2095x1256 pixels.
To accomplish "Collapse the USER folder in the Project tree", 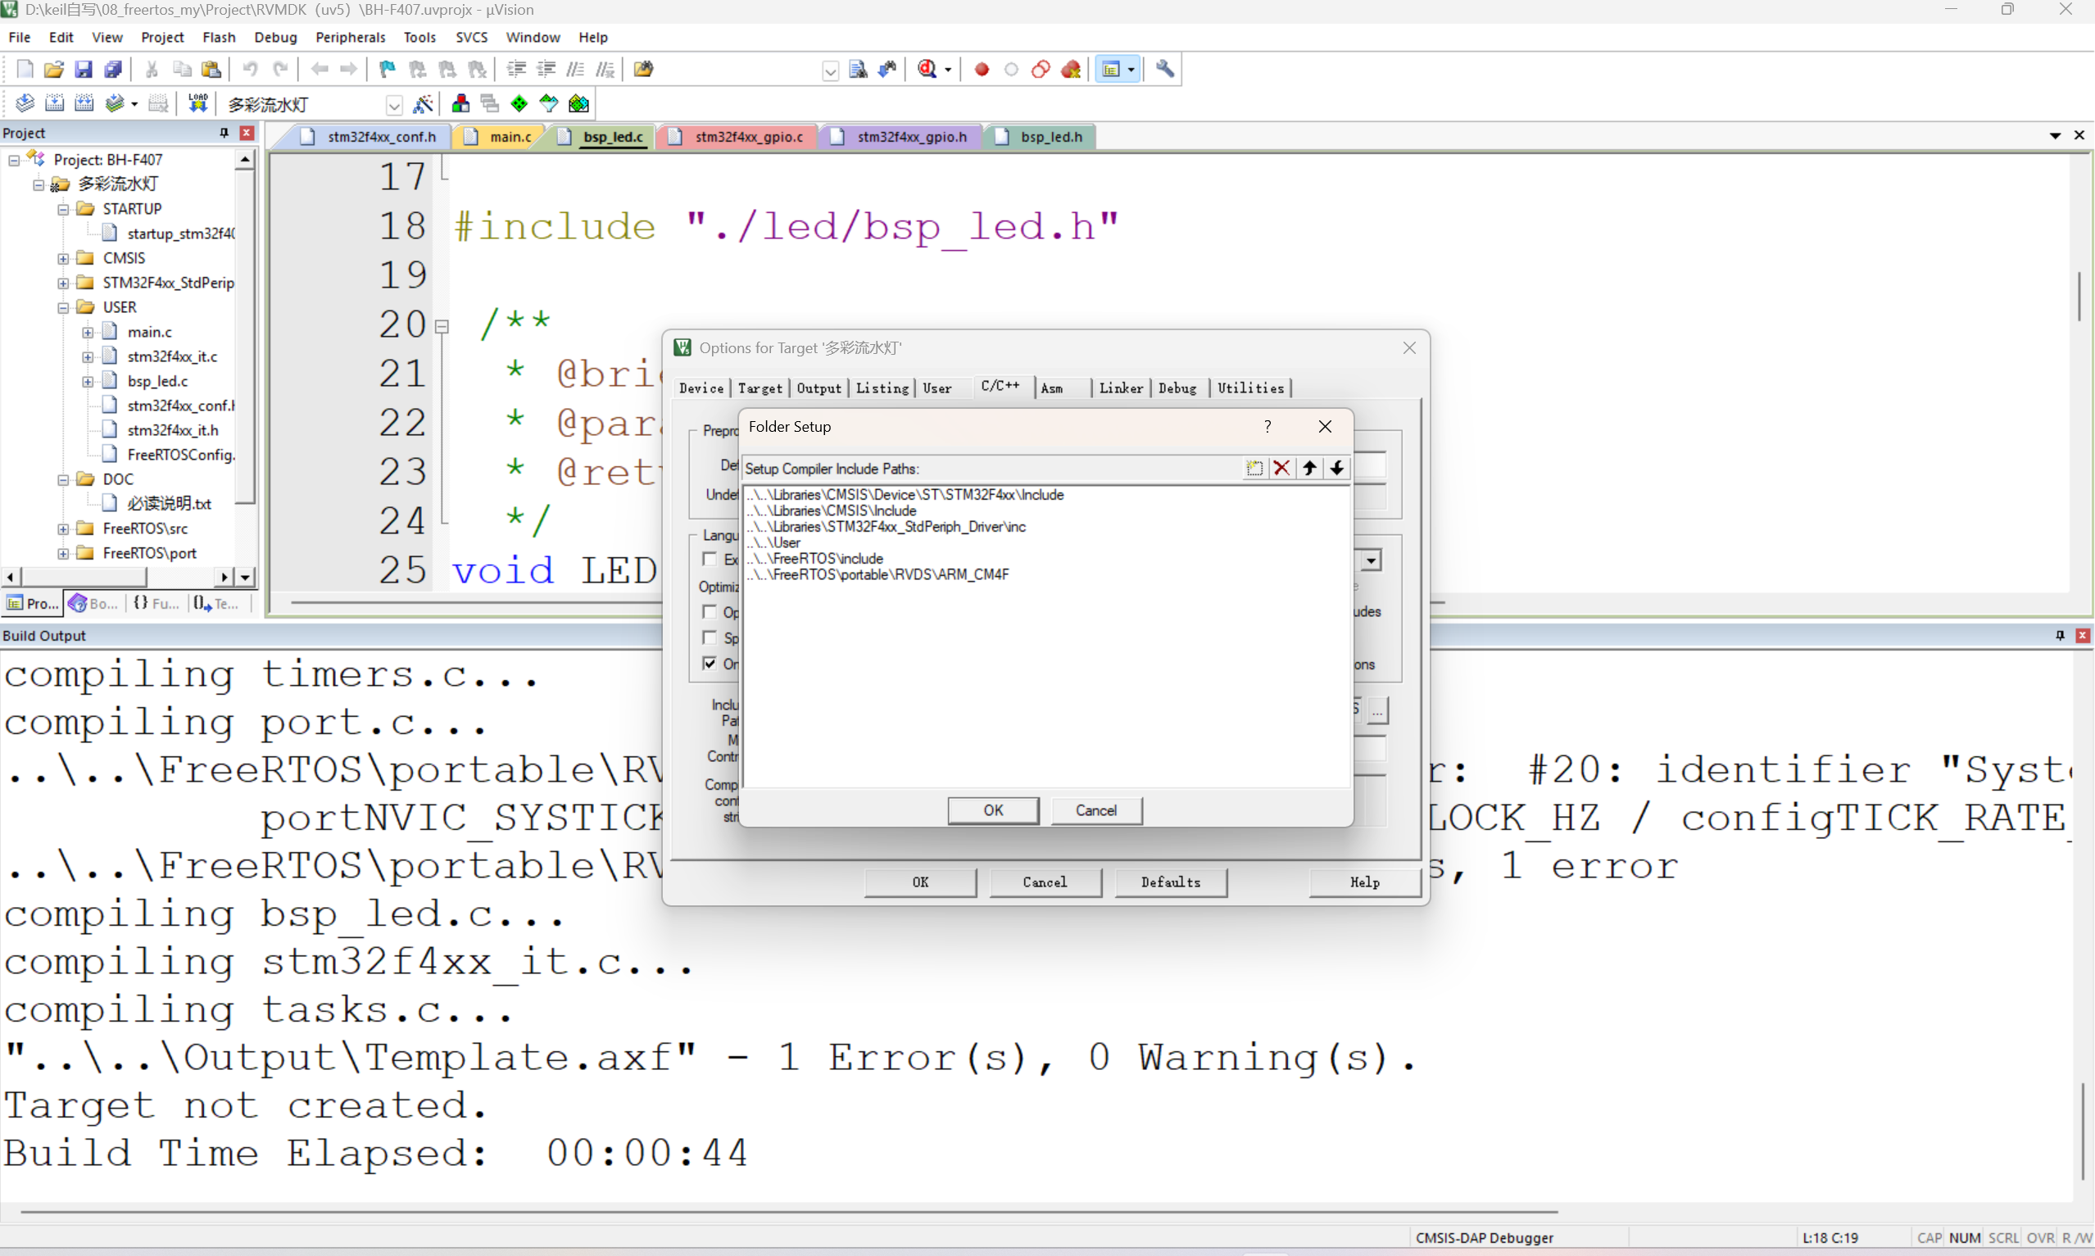I will click(x=63, y=308).
